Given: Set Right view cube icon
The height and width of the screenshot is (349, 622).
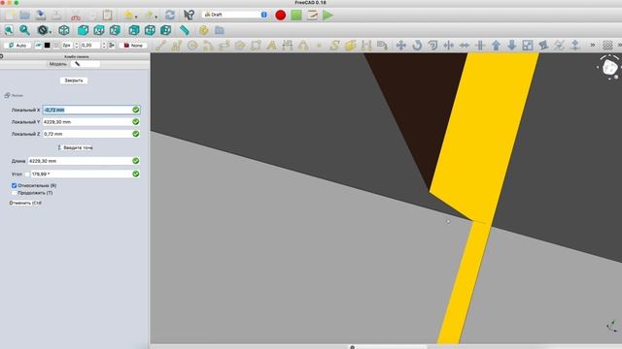Looking at the screenshot, I should (115, 30).
